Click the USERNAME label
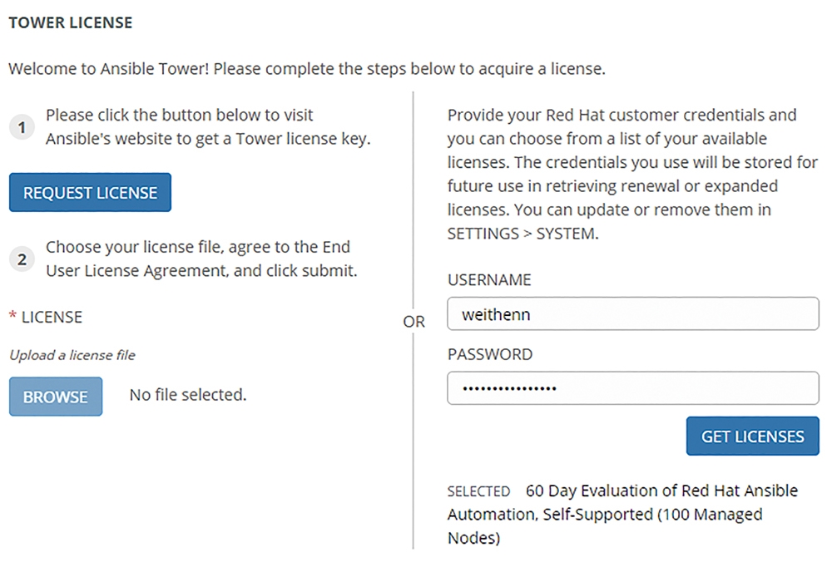832x572 pixels. click(x=489, y=280)
